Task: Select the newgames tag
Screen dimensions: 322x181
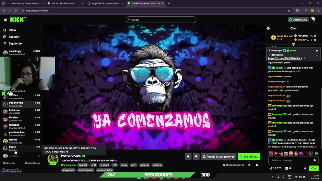Action: tap(68, 170)
